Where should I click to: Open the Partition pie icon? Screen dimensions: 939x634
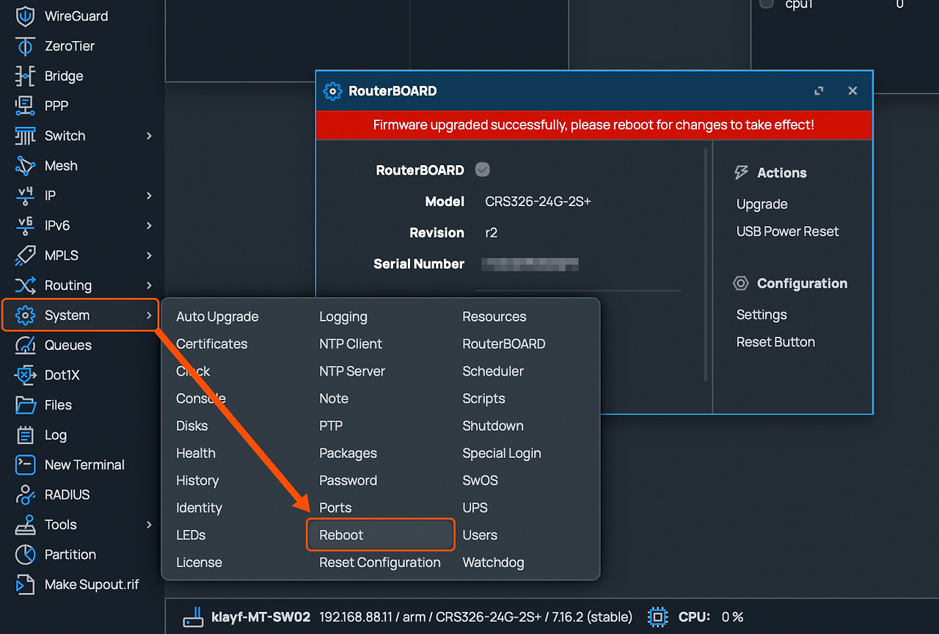(25, 555)
